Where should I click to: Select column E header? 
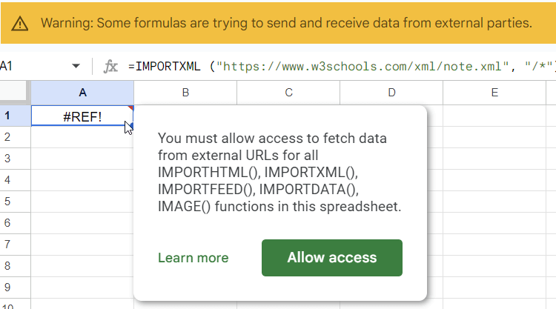(494, 93)
